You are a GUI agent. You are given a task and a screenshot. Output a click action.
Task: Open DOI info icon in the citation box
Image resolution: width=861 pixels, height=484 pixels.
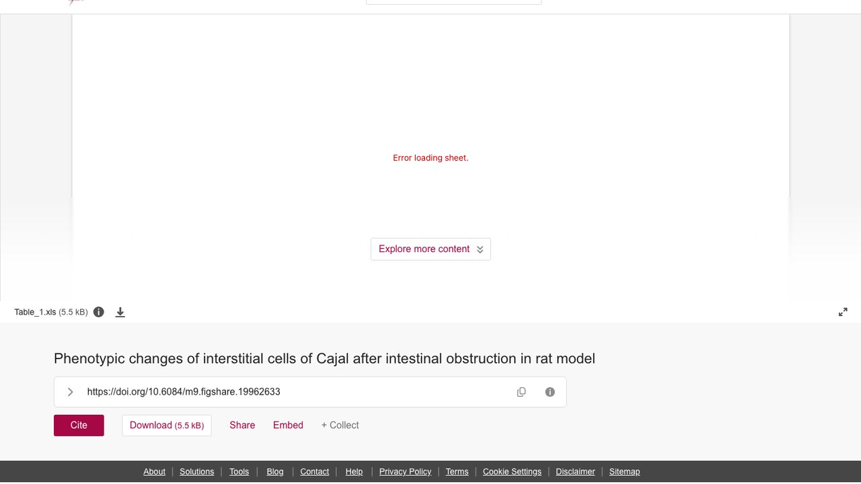tap(550, 392)
